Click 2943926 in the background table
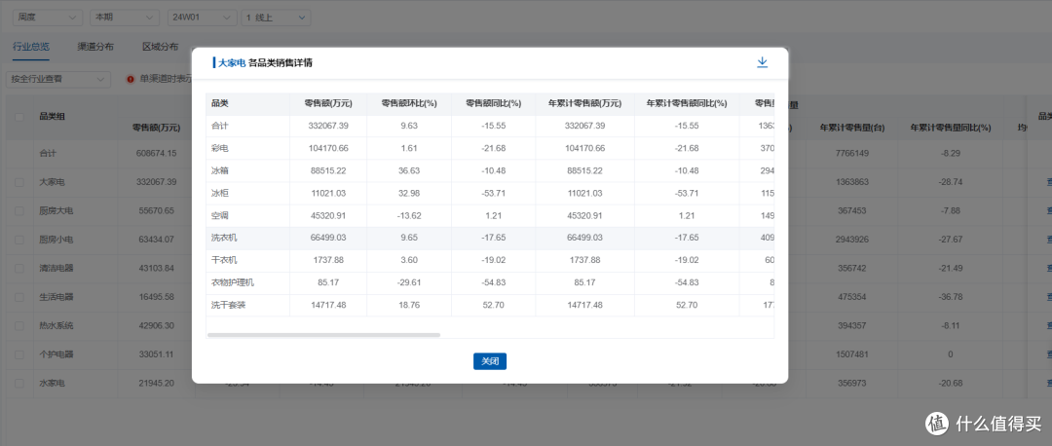This screenshot has height=446, width=1052. click(x=852, y=240)
